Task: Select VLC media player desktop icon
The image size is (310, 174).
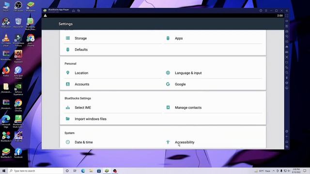Action: [6, 40]
